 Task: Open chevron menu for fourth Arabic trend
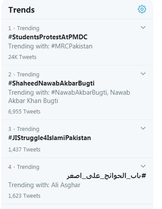143,166
